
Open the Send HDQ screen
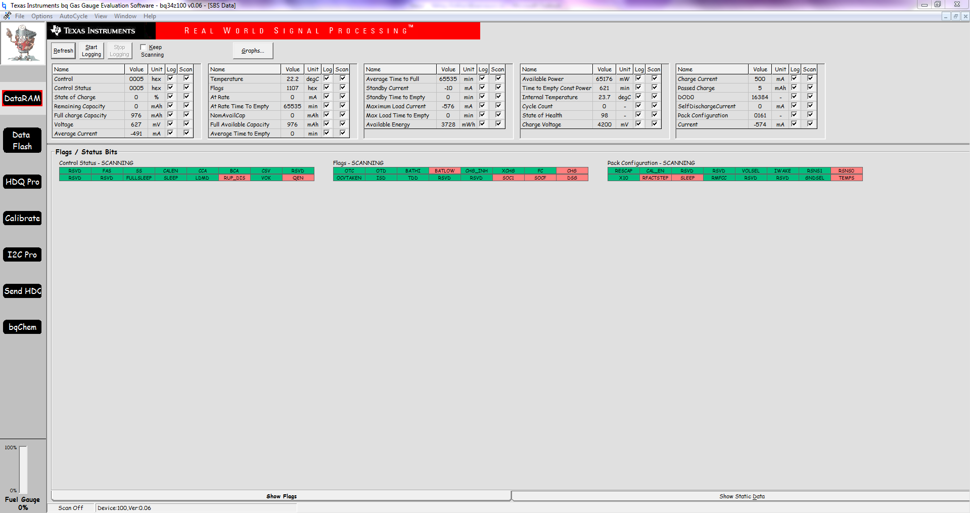pos(22,291)
